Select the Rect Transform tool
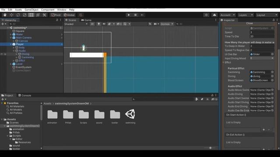280x157 pixels. pyautogui.click(x=31, y=15)
